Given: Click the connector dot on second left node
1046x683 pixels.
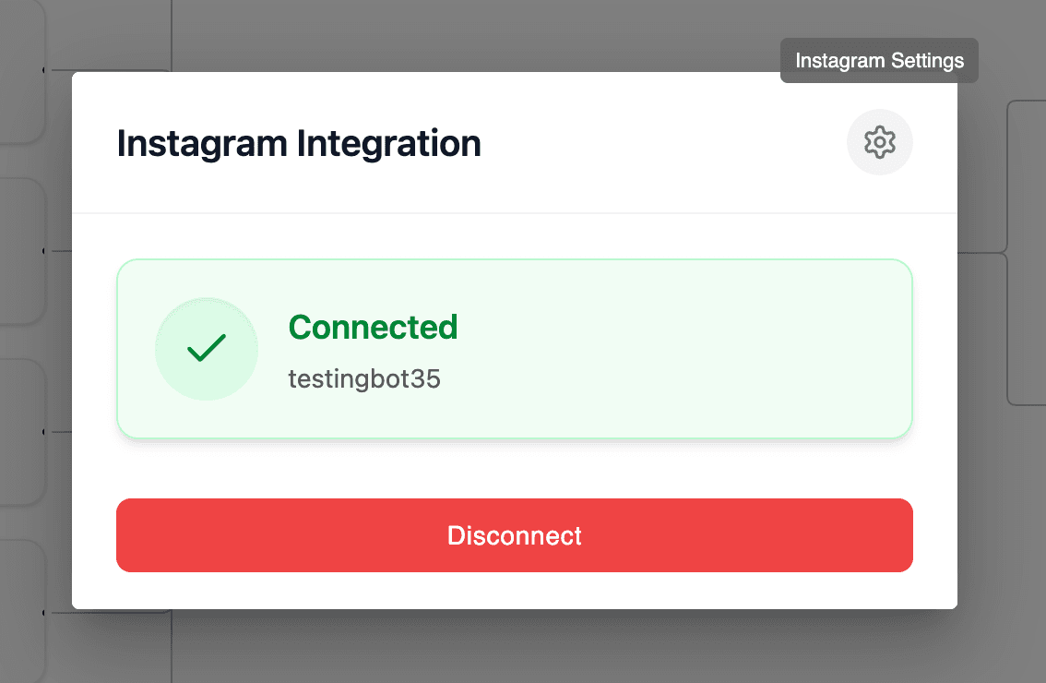Looking at the screenshot, I should click(44, 250).
